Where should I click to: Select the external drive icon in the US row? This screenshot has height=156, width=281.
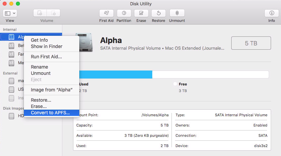coord(12,89)
